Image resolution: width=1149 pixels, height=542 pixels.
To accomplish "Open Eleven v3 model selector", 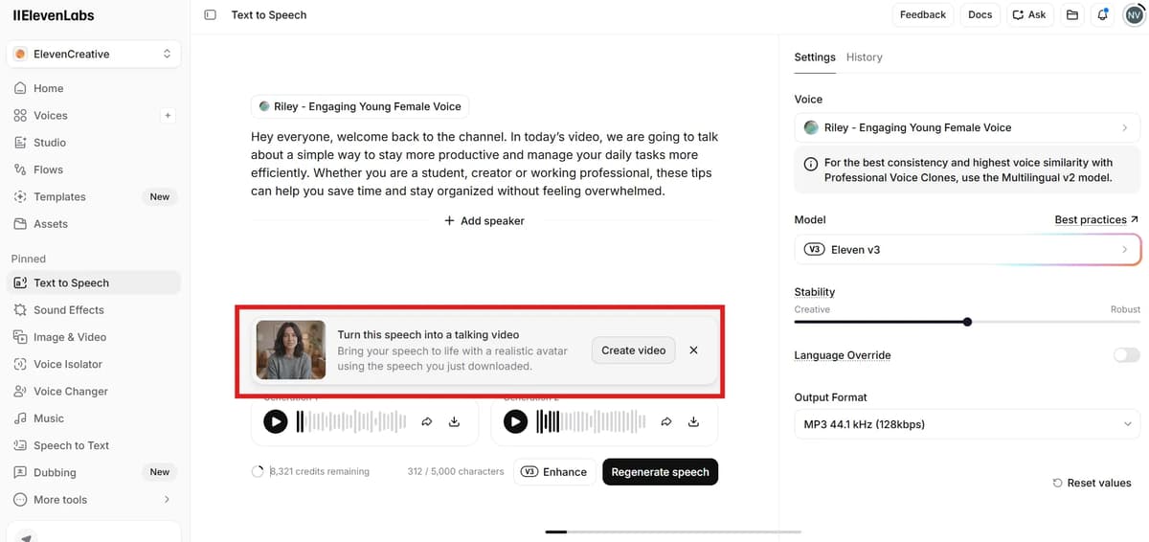I will (967, 250).
